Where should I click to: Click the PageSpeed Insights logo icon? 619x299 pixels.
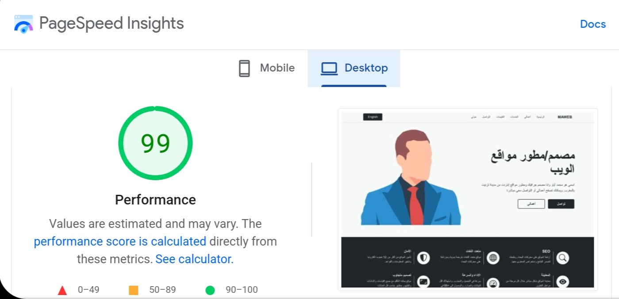(23, 24)
